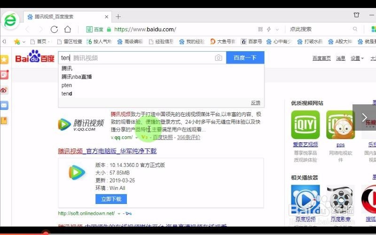
Task: Open the 爱奇艺视频 link
Action: (305, 145)
